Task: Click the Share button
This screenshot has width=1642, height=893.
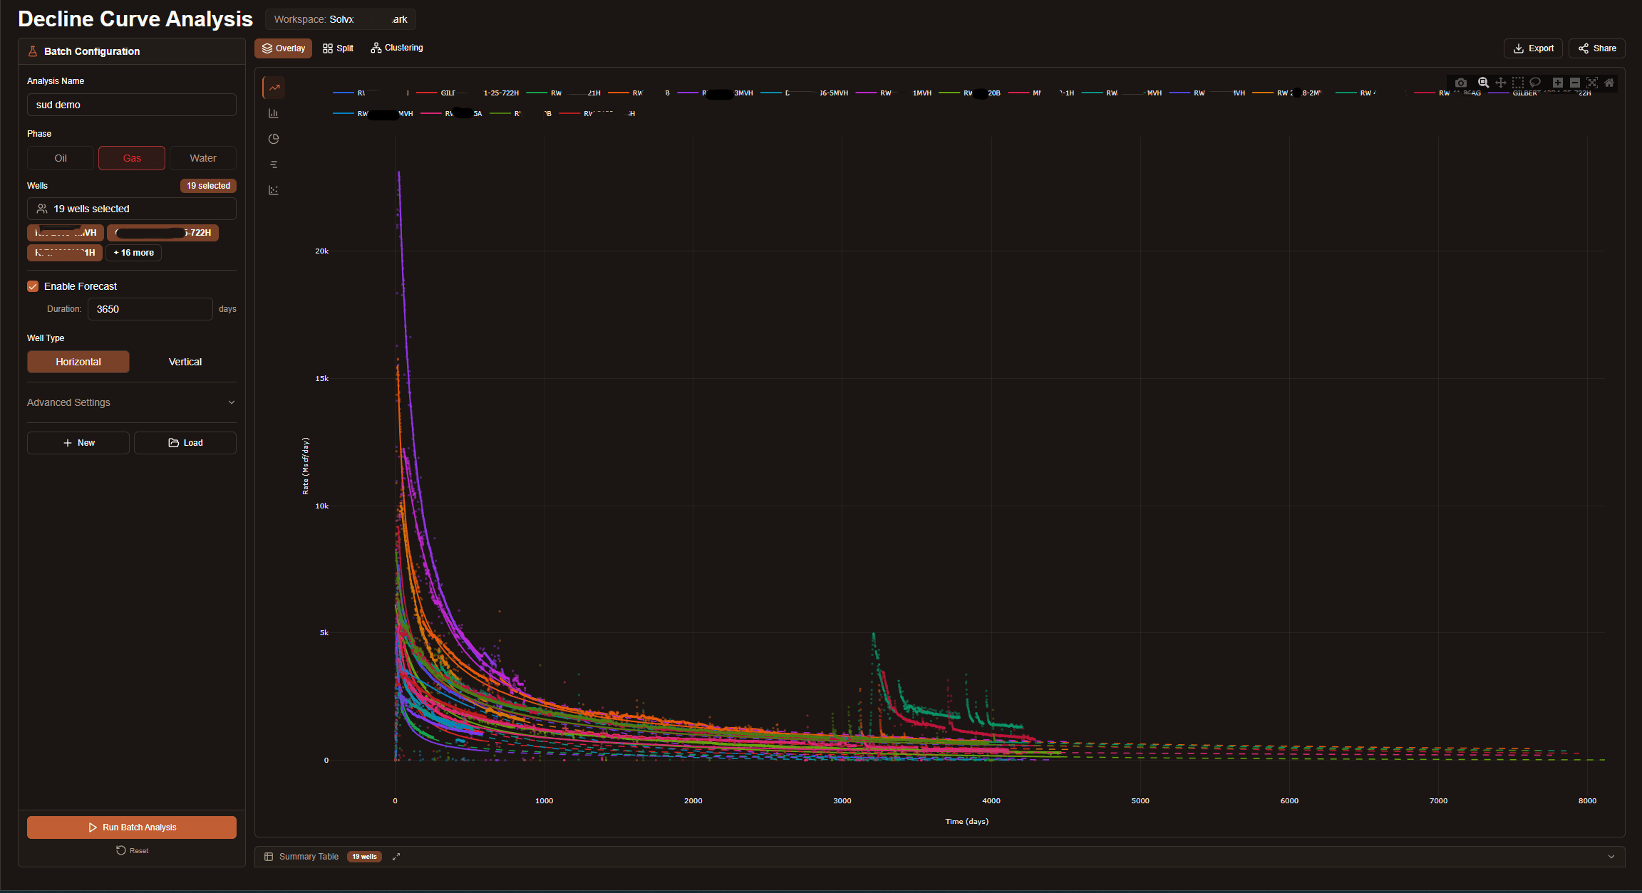Action: [1597, 48]
